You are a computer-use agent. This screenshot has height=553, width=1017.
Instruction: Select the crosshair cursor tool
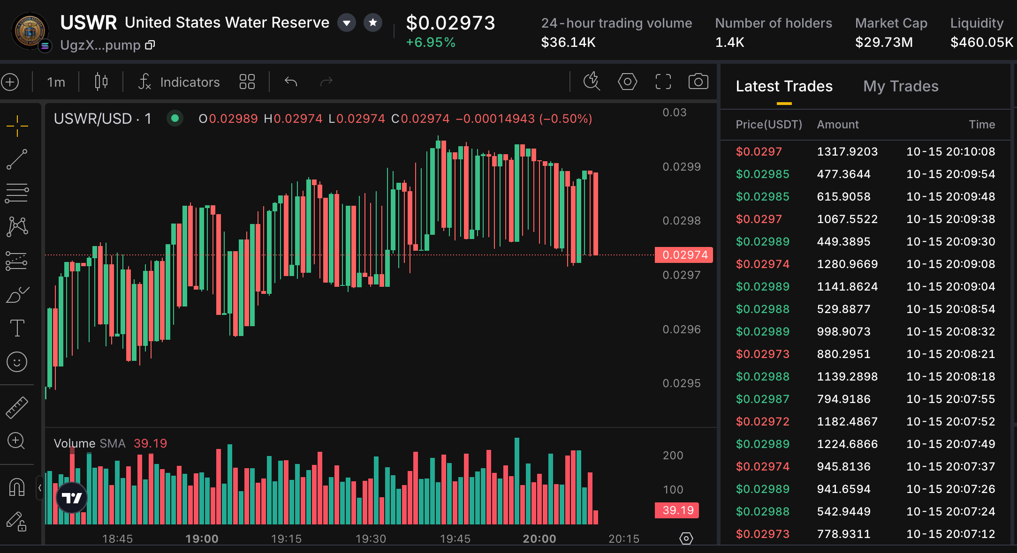pyautogui.click(x=17, y=126)
